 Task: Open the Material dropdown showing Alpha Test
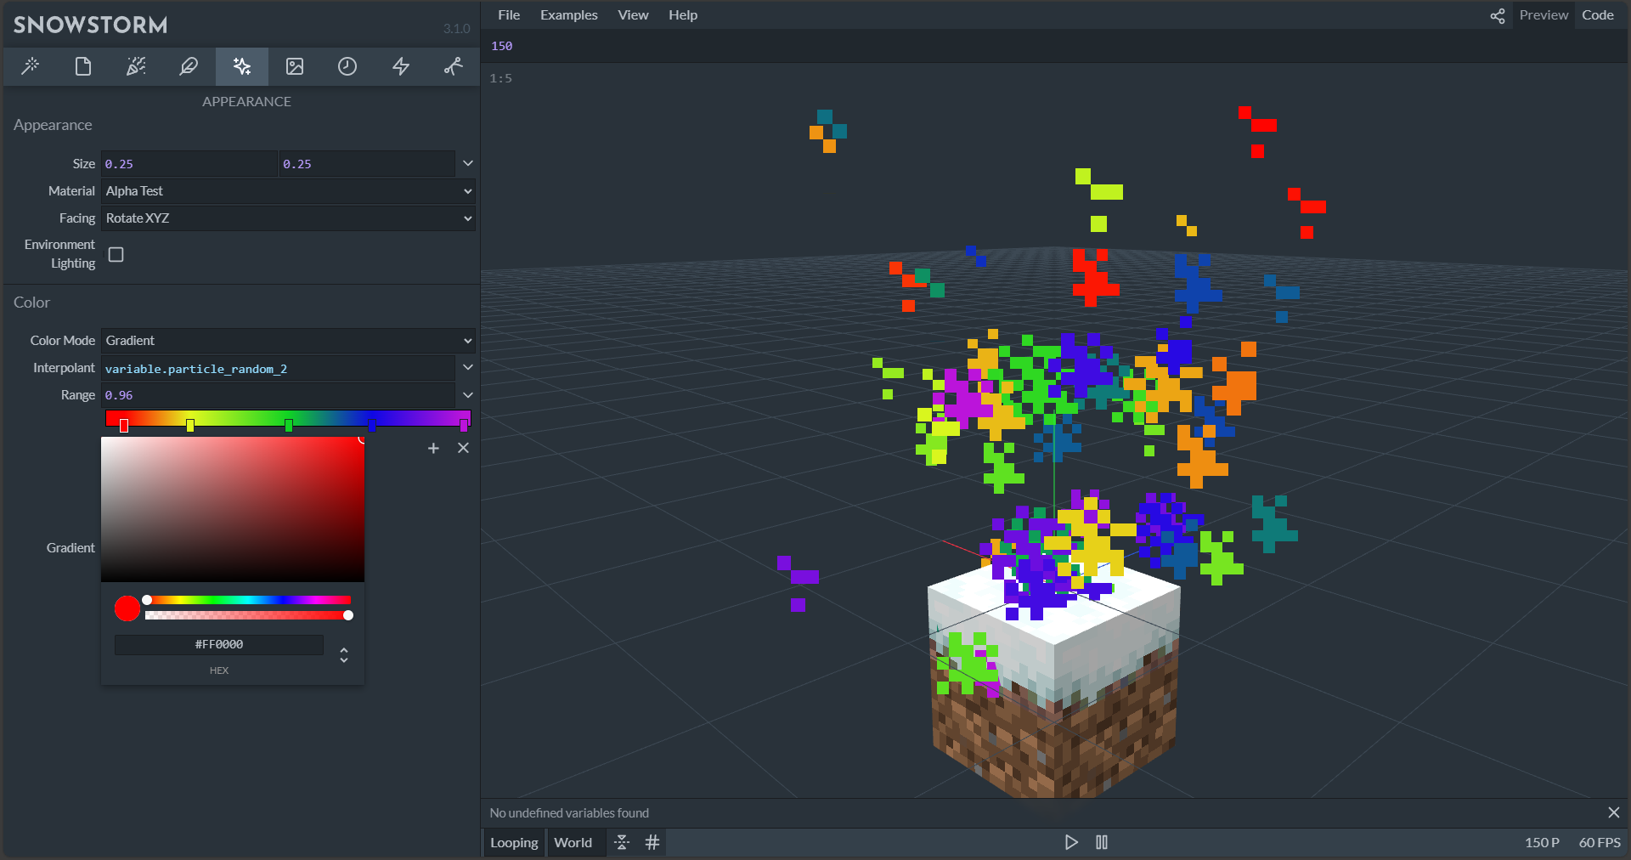click(288, 191)
